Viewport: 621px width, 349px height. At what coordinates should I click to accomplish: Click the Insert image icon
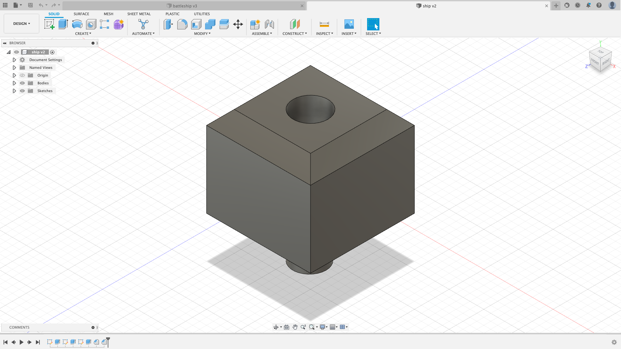click(349, 24)
